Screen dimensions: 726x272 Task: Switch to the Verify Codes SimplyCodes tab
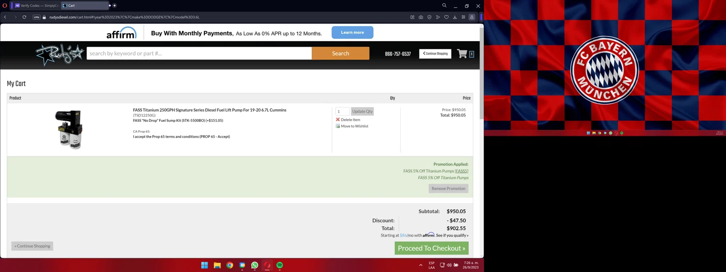36,6
